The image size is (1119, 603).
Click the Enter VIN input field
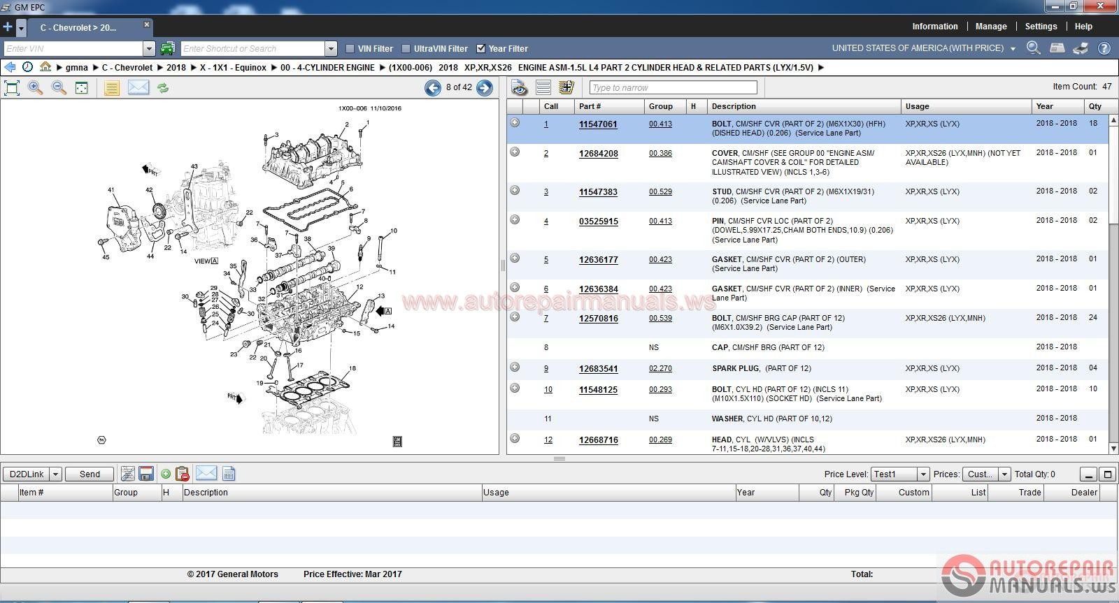[x=73, y=48]
